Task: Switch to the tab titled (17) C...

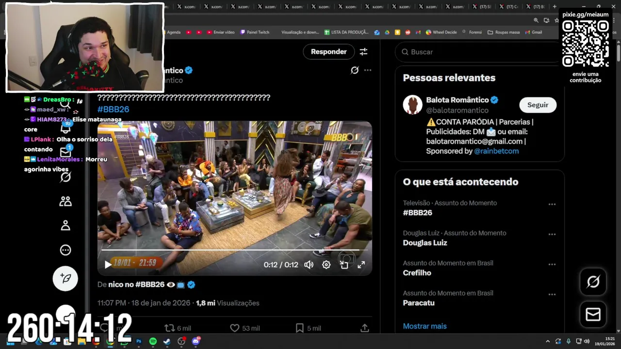Action: coord(508,7)
